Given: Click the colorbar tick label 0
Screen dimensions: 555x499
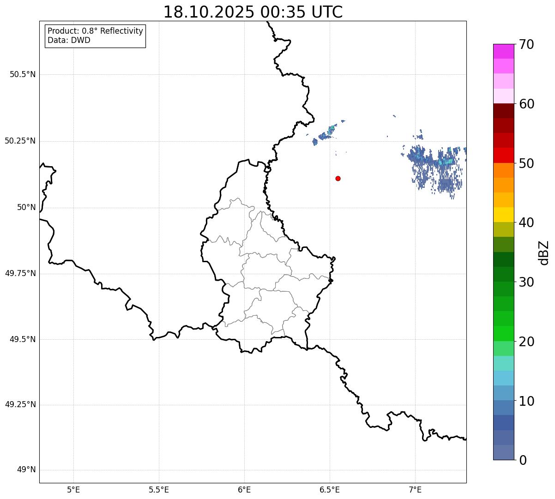Looking at the screenshot, I should pyautogui.click(x=523, y=460).
